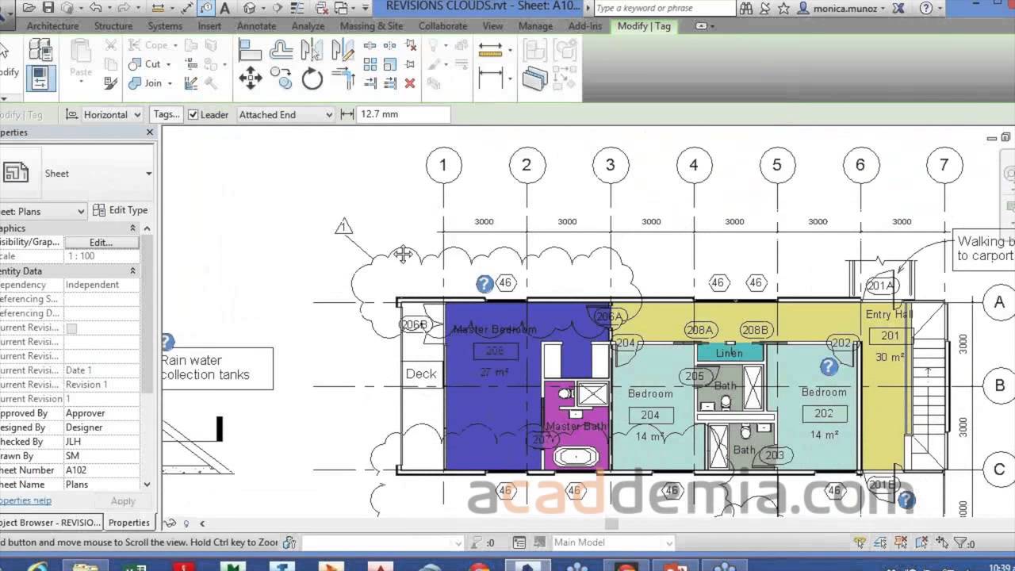Click Edit... for Visibility/Graphics overrides
Viewport: 1015px width, 571px height.
[101, 242]
